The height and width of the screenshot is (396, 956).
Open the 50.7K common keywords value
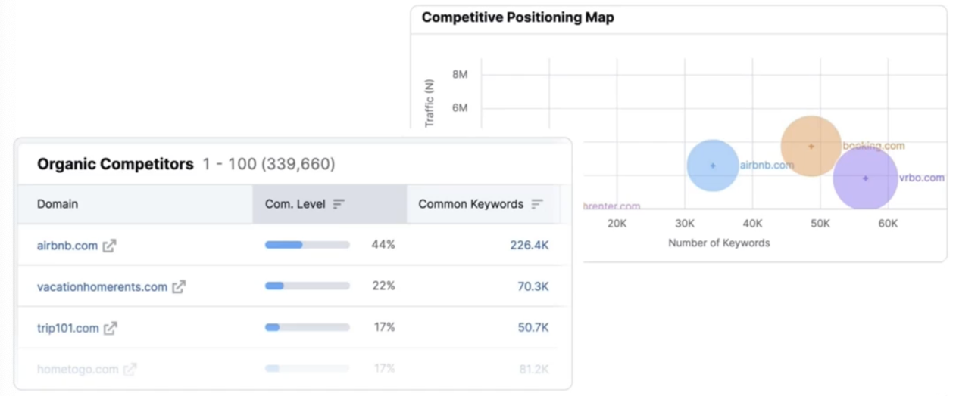tap(533, 328)
